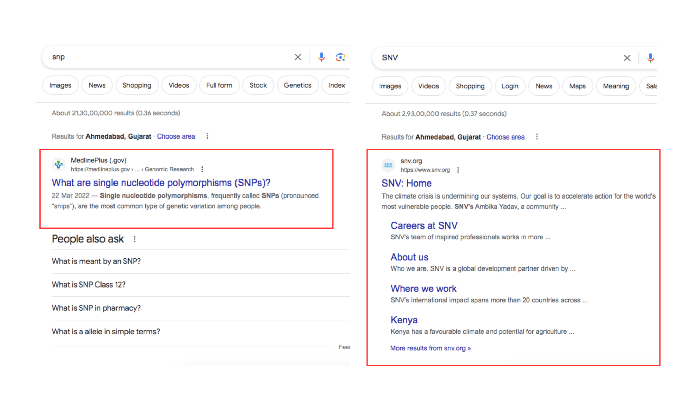Select the Genetics filter chip
Screen dimensions: 700x393
297,85
